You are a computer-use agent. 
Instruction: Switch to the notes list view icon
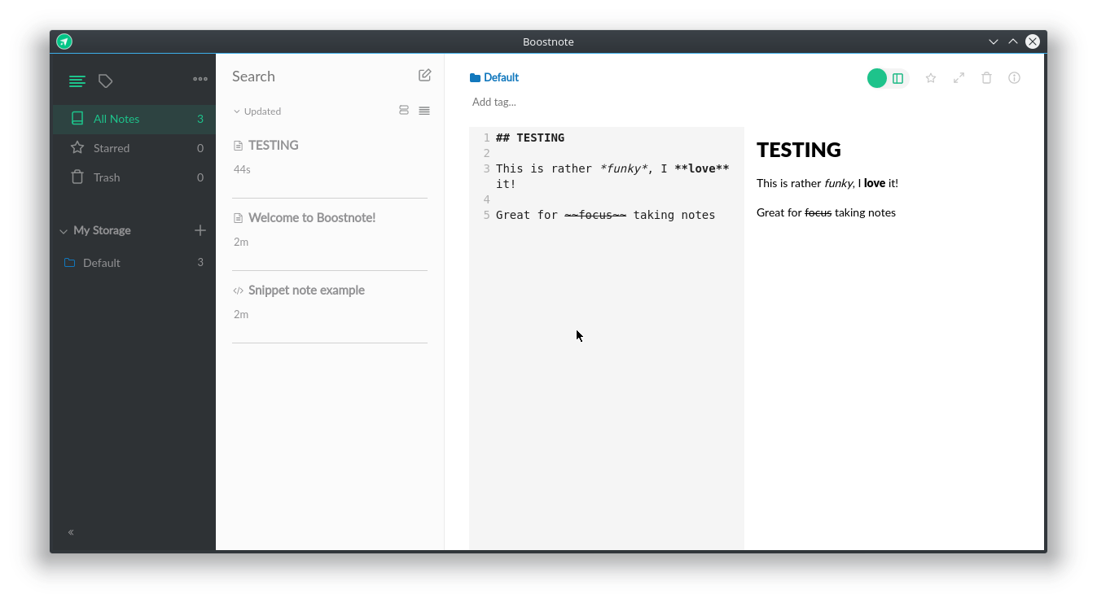pos(77,81)
